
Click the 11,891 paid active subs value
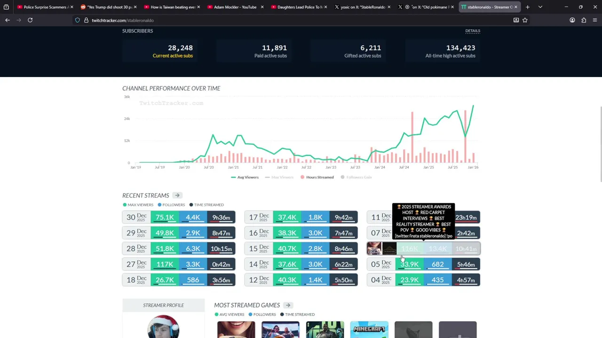pyautogui.click(x=274, y=48)
